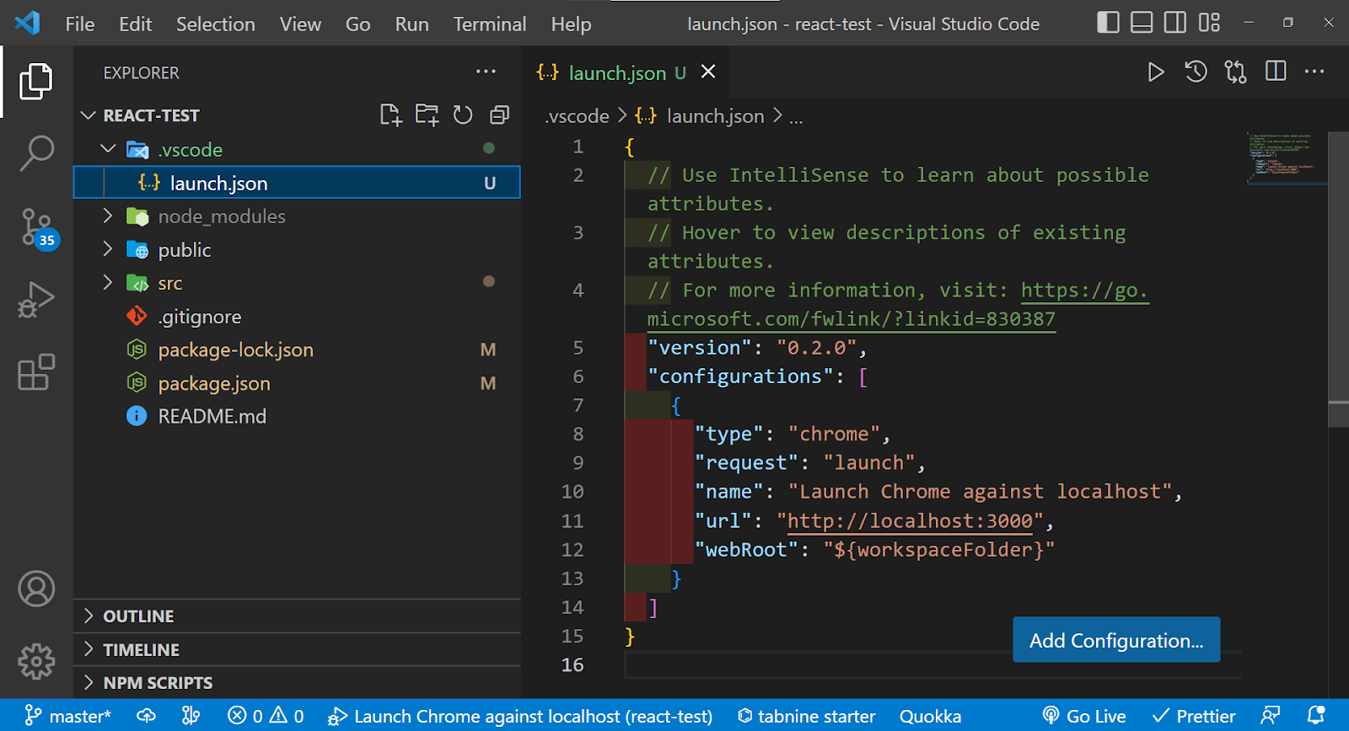Open the Run and Debug view

coord(36,300)
